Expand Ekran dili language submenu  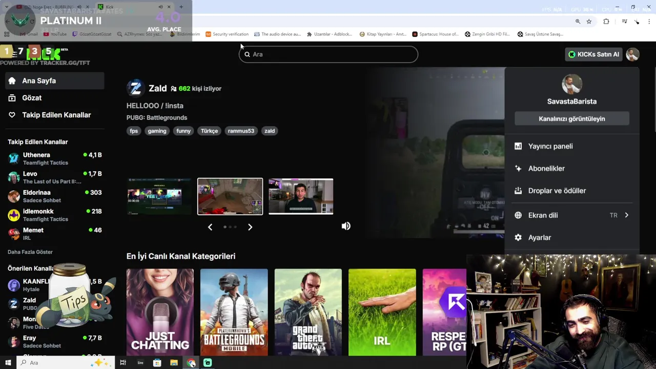click(x=571, y=215)
